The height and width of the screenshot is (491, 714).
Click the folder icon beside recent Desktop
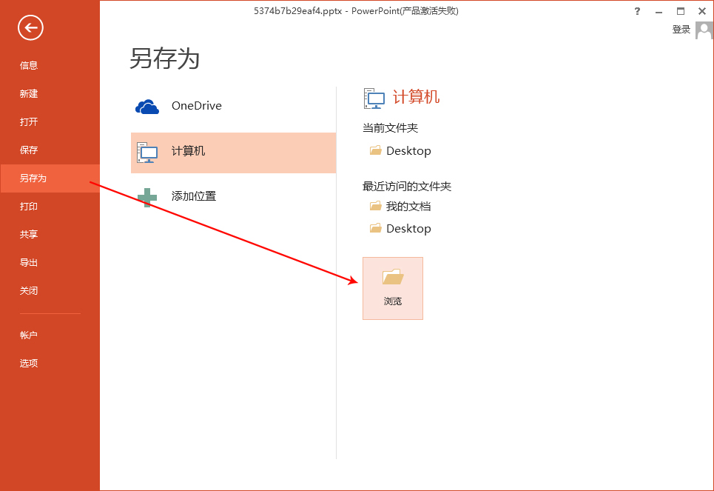click(x=376, y=228)
